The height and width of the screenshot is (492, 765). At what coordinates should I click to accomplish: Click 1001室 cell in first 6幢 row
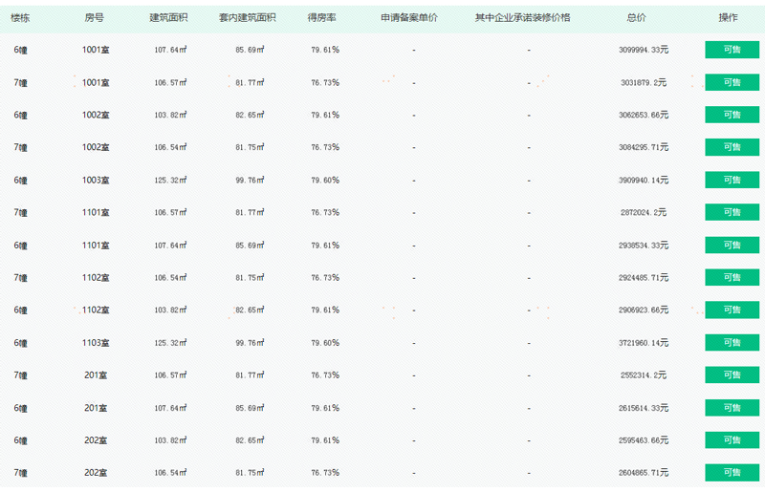[96, 50]
